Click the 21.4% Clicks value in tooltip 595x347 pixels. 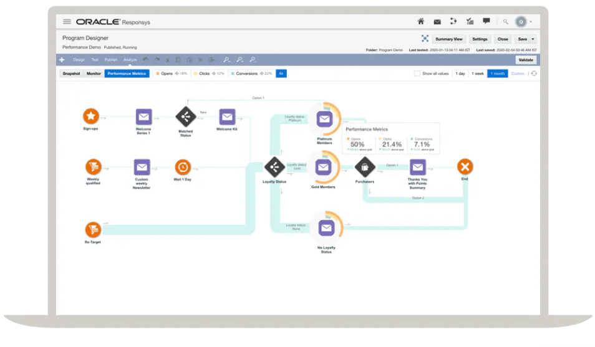coord(392,145)
